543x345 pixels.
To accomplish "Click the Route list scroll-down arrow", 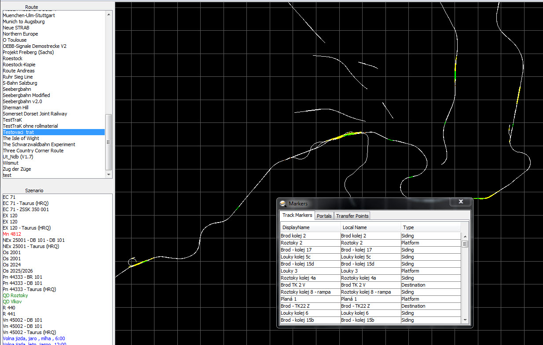I will [x=109, y=174].
